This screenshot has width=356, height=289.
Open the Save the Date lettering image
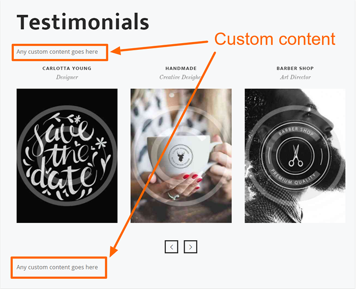click(x=67, y=155)
